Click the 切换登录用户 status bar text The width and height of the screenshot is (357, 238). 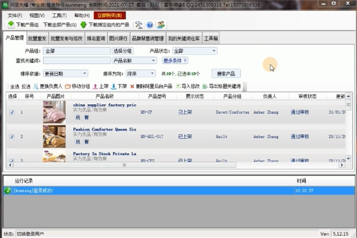point(30,234)
